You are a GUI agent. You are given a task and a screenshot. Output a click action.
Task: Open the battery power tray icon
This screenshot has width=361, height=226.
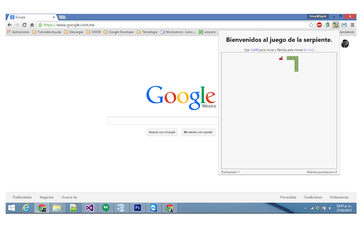click(324, 208)
